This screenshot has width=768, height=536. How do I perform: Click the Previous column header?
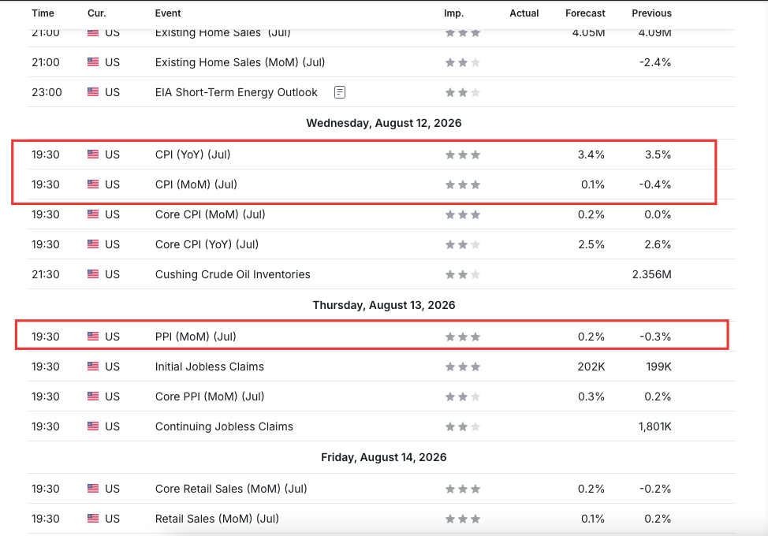[651, 13]
